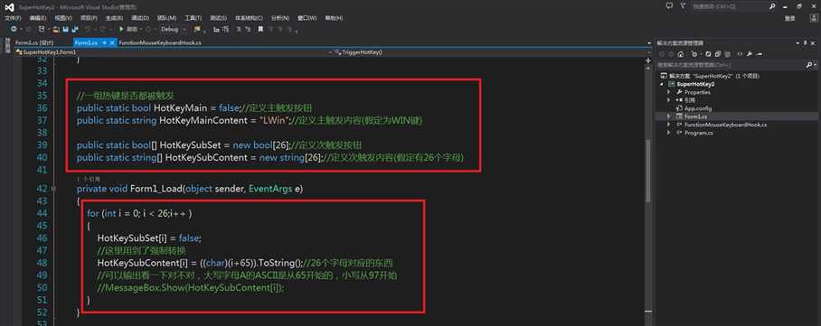Screen dimensions: 821x326
Task: Click commented MessageBox.Show line 50
Action: (191, 287)
